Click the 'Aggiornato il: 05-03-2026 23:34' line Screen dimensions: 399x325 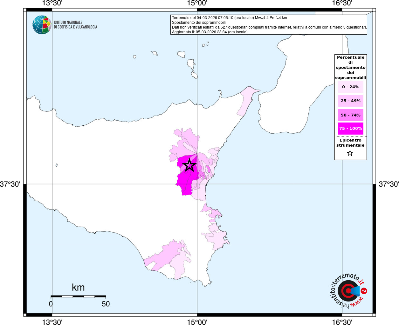click(210, 32)
